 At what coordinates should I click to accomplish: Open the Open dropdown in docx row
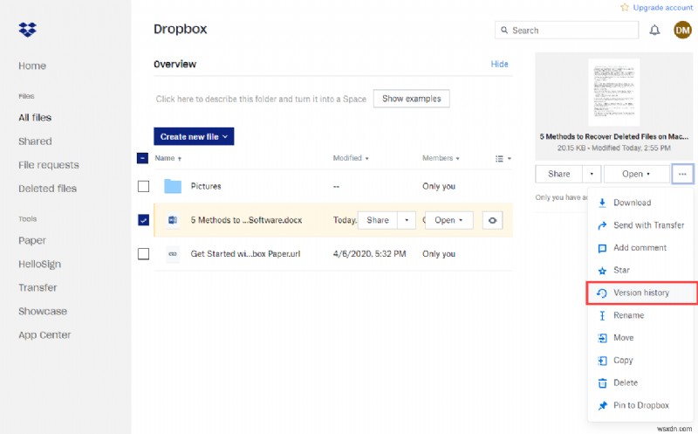point(448,220)
